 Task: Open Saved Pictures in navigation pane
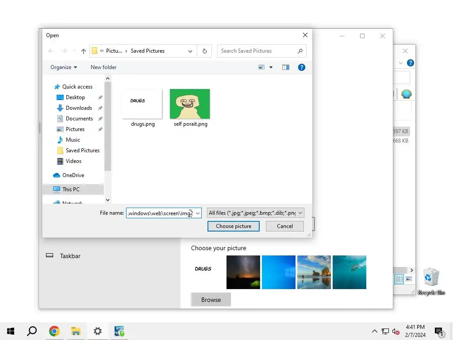pyautogui.click(x=83, y=151)
